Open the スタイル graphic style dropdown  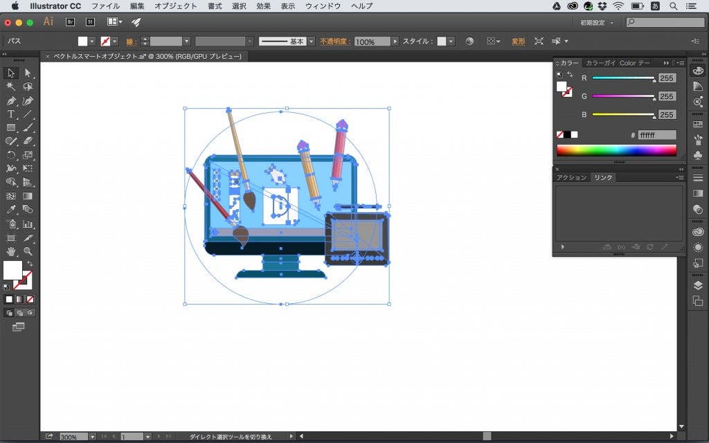[x=451, y=41]
